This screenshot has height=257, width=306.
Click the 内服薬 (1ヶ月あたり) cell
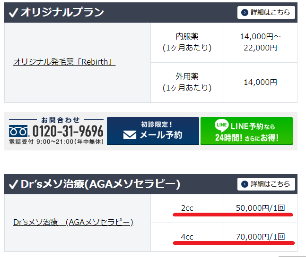(187, 42)
